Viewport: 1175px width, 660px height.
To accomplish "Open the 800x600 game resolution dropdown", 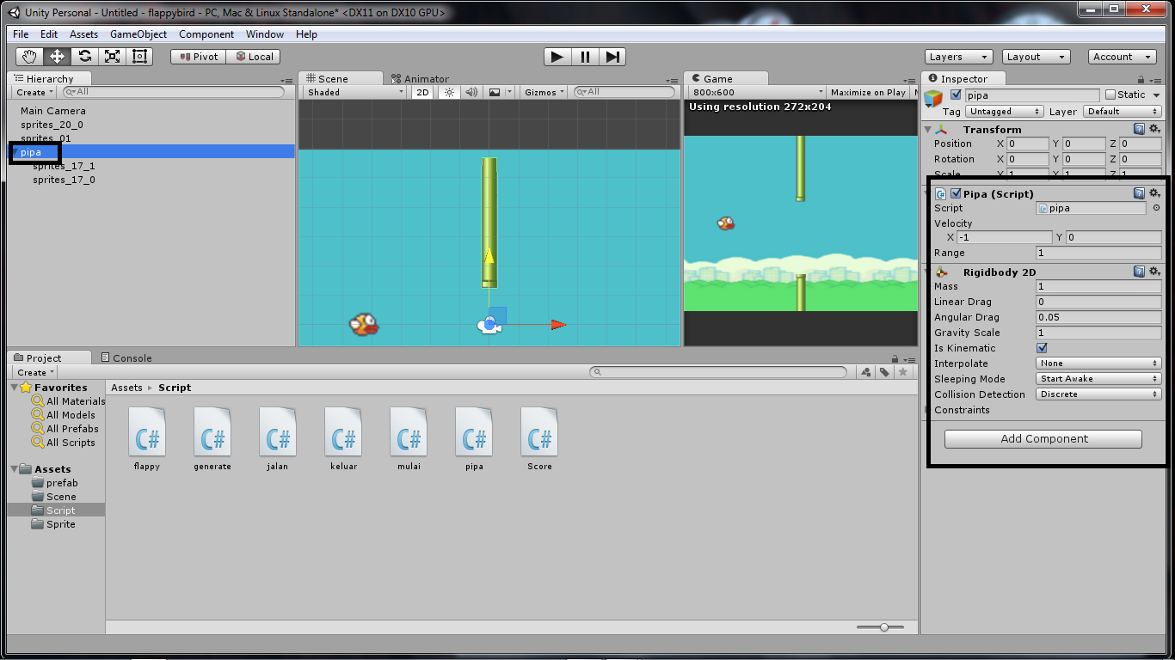I will 755,92.
